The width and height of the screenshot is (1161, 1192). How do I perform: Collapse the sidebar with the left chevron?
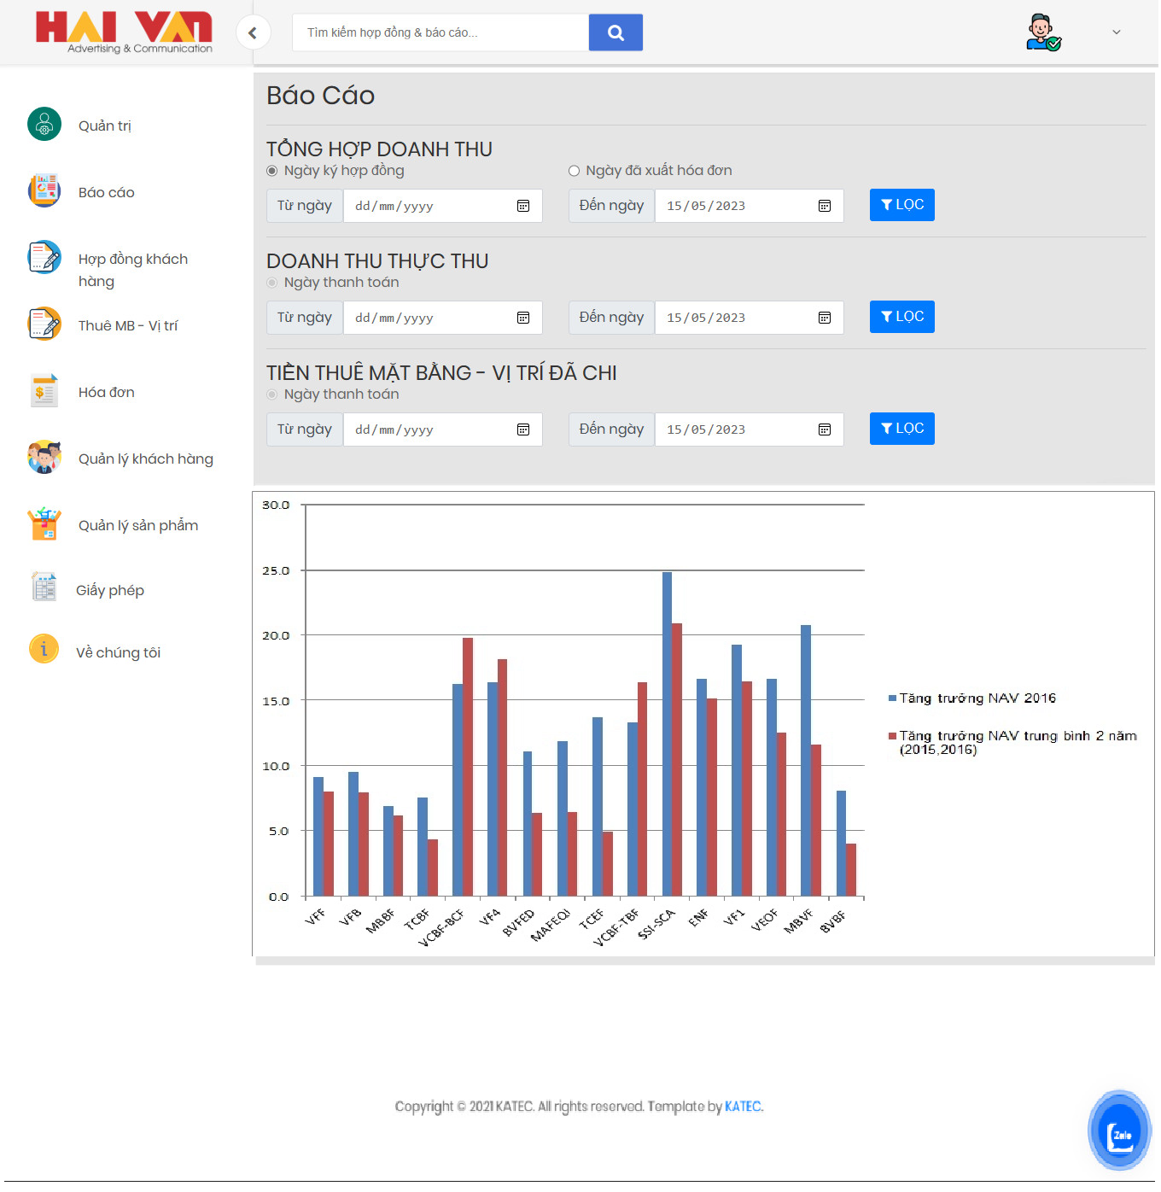(253, 33)
